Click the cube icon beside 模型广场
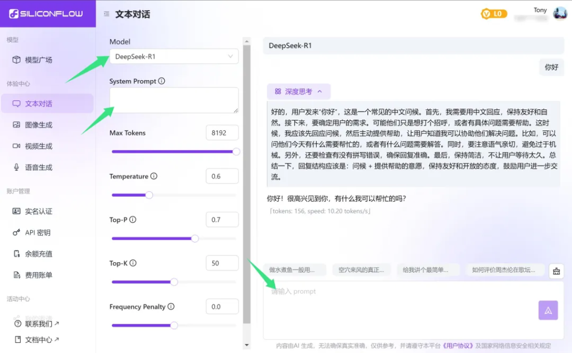Image resolution: width=572 pixels, height=353 pixels. pos(16,60)
